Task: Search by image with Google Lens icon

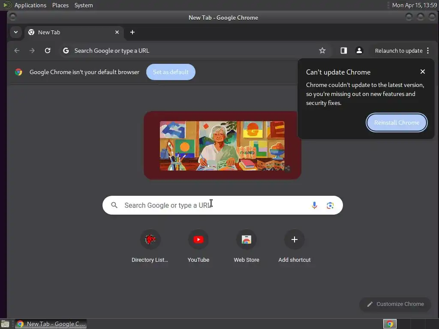Action: coord(330,205)
